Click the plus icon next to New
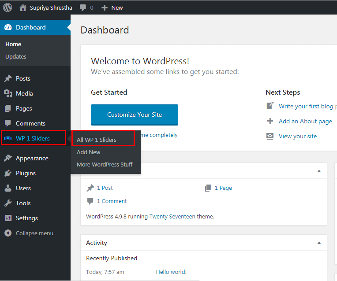 point(105,8)
